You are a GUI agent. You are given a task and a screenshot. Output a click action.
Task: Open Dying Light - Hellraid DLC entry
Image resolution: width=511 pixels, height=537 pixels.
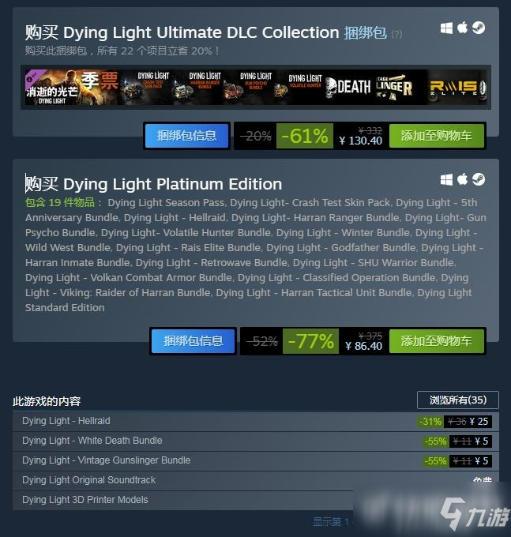click(256, 421)
